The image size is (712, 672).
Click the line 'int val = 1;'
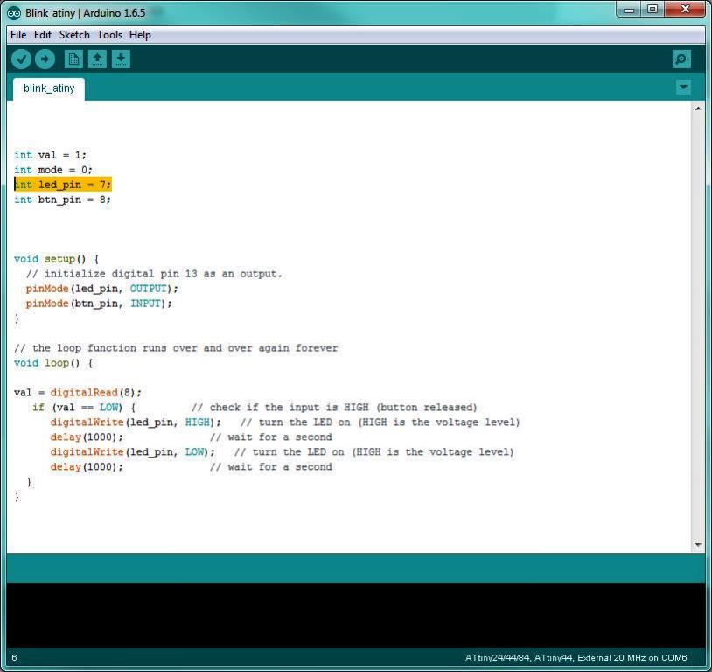coord(50,155)
